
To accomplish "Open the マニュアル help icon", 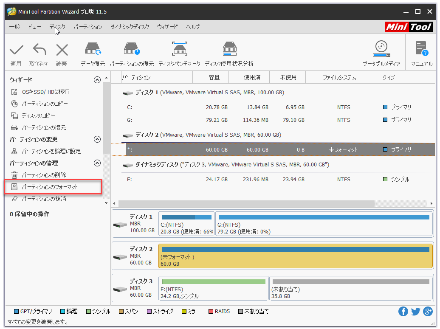I will pyautogui.click(x=421, y=49).
